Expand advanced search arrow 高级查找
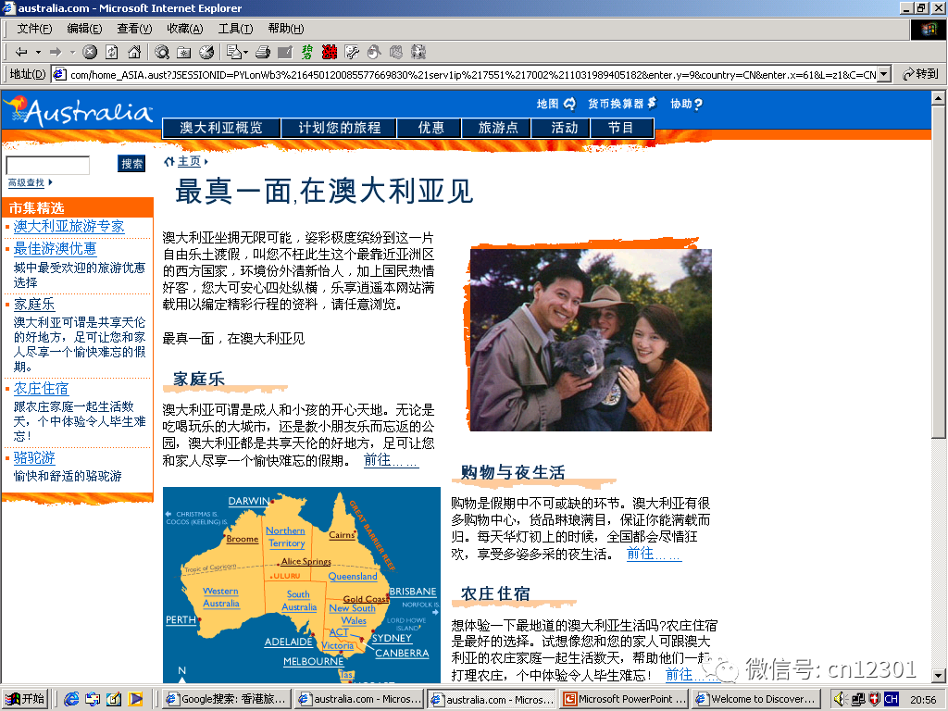 tap(50, 182)
